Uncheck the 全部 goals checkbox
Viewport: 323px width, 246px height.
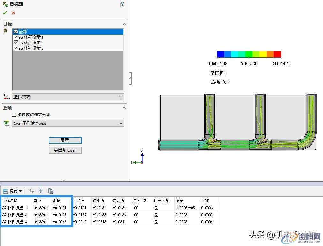[x=15, y=31]
